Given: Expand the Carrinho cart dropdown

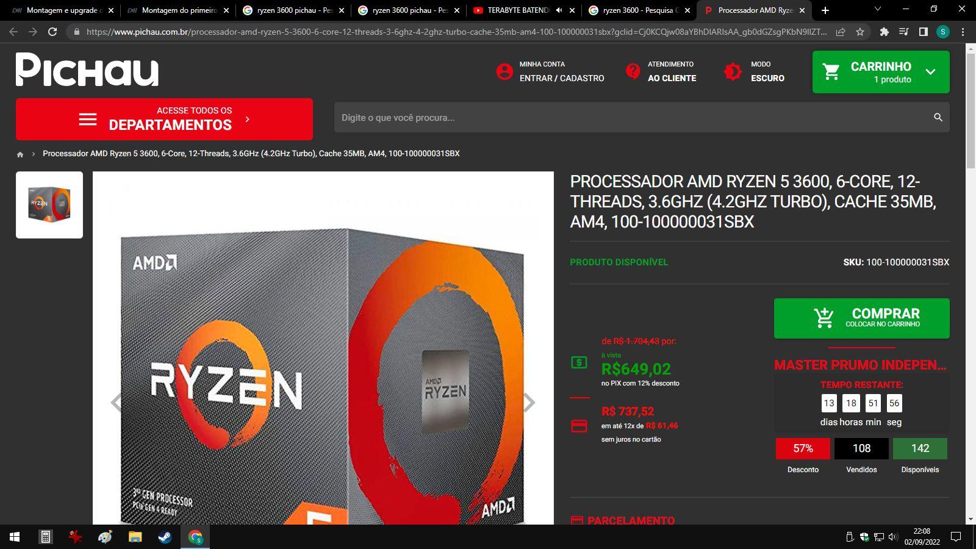Looking at the screenshot, I should [x=930, y=72].
